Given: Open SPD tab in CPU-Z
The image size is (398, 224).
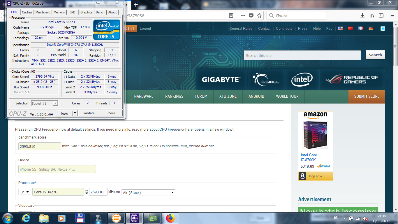Looking at the screenshot, I should (73, 12).
